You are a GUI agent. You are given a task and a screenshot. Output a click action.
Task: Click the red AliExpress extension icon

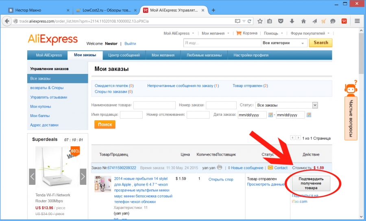coord(344,21)
